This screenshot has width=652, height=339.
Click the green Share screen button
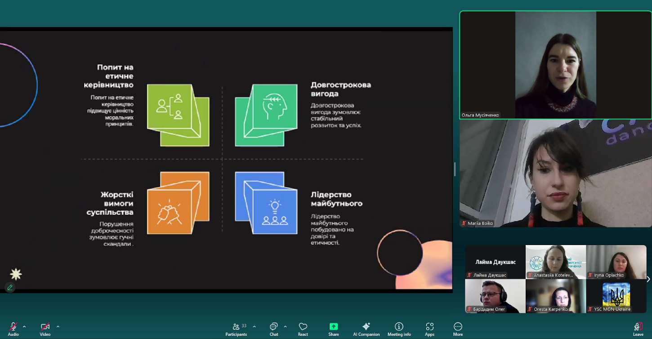pyautogui.click(x=333, y=329)
